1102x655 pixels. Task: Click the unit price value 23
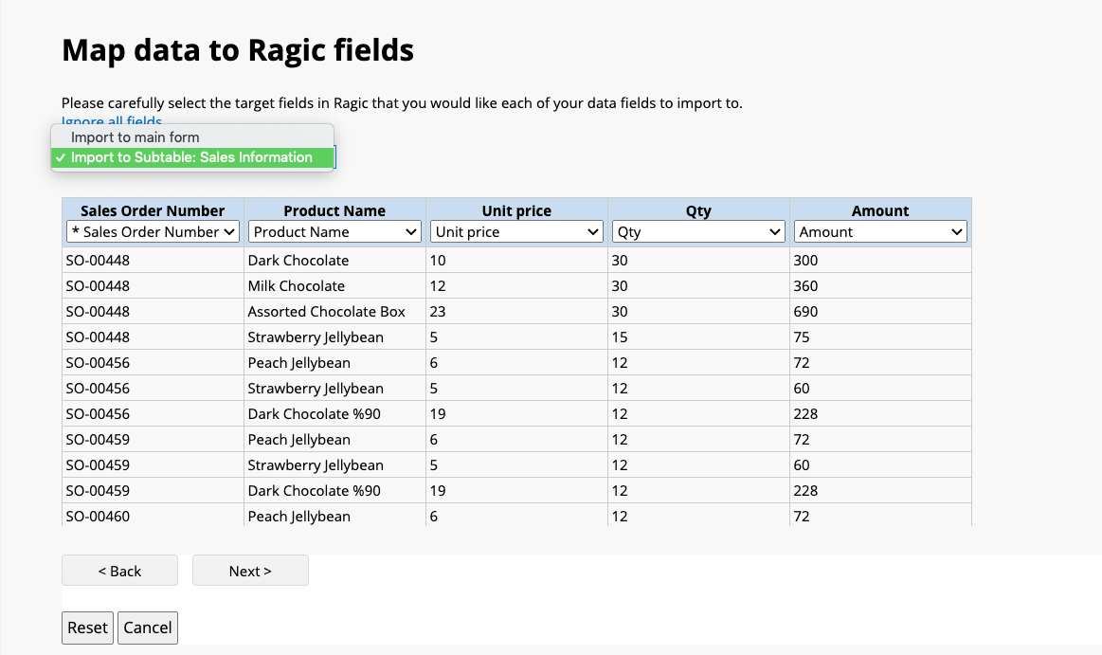point(438,311)
